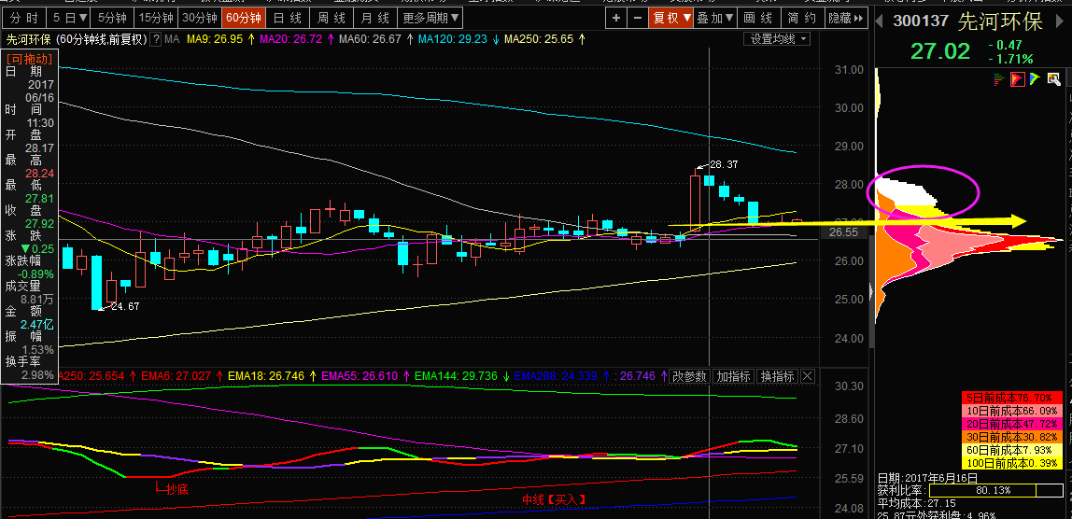Click the 可拖动 draggable info panel header
1072x519 pixels.
29,59
